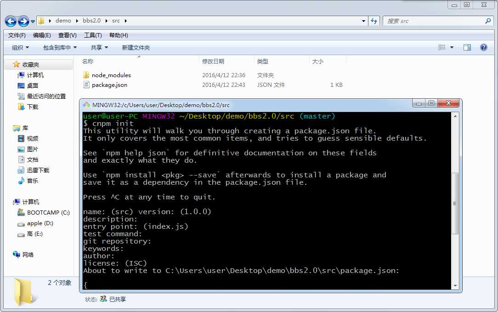Select the demo breadcrumb in the address bar

(63, 21)
